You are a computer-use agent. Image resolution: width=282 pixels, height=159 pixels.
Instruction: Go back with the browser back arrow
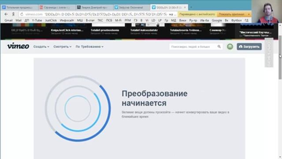click(6, 14)
